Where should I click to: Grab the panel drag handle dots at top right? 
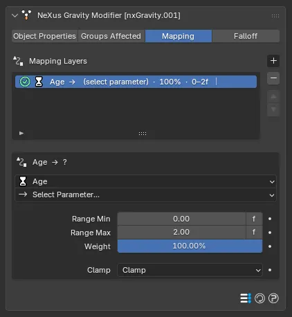click(275, 16)
